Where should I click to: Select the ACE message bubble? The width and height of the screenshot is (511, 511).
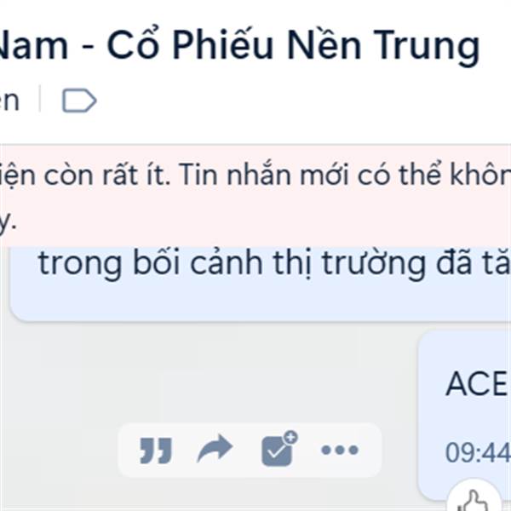click(465, 414)
